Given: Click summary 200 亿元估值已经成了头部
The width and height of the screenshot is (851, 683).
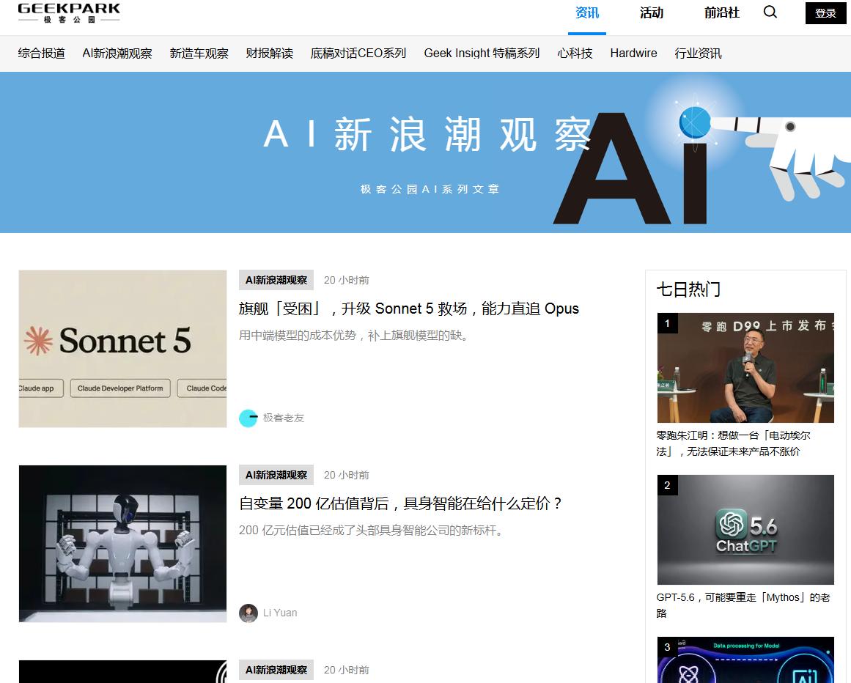Looking at the screenshot, I should pyautogui.click(x=372, y=530).
